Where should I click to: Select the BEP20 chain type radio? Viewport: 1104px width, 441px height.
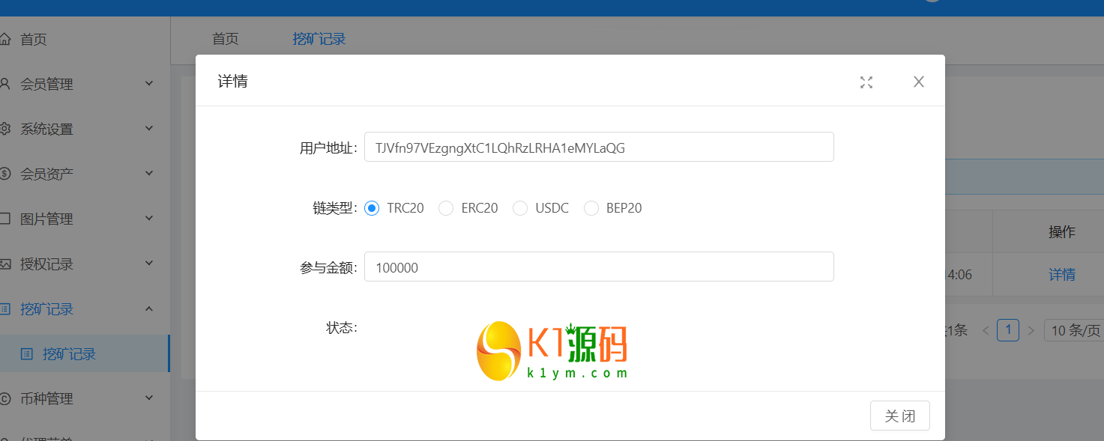coord(591,208)
